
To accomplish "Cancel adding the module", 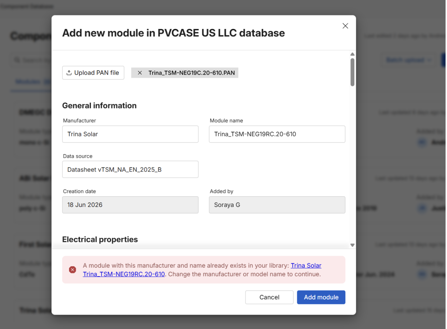I will click(x=269, y=297).
